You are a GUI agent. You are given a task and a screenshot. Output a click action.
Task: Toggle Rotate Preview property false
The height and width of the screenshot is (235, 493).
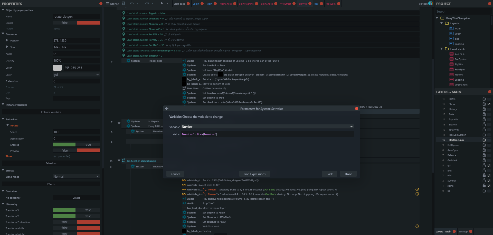coord(76,151)
